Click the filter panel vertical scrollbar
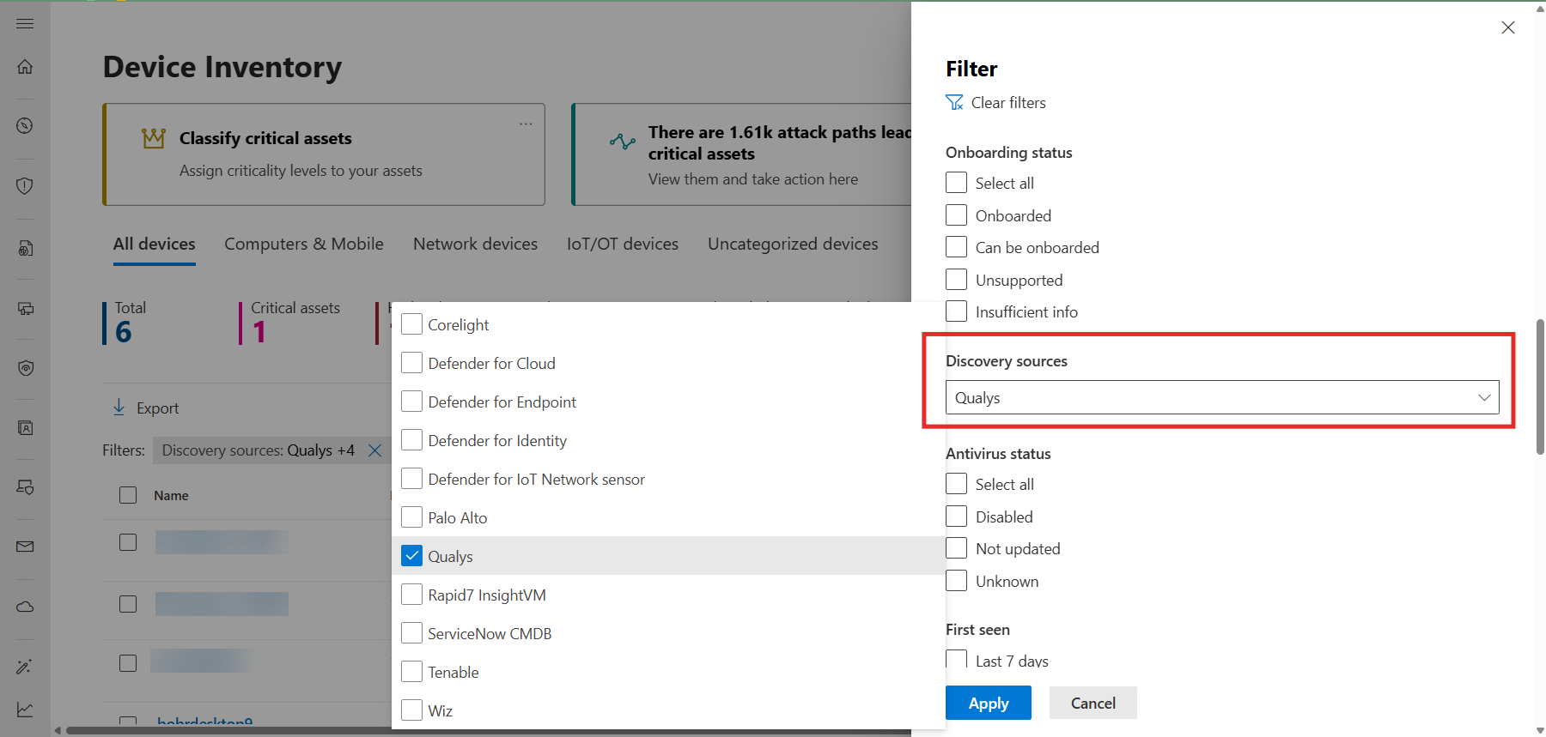The image size is (1546, 737). point(1540,386)
